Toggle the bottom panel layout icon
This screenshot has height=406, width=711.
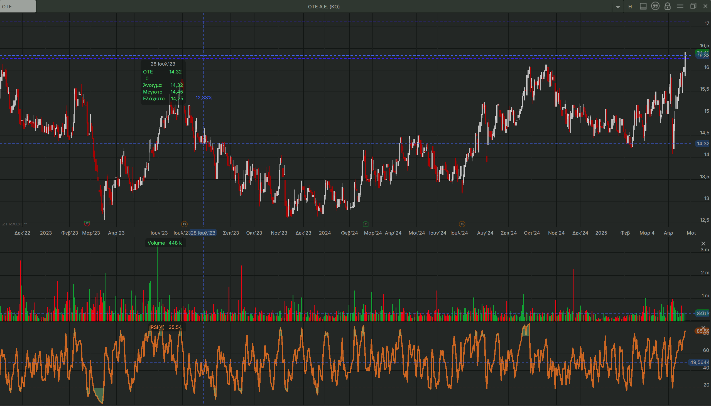pos(643,6)
